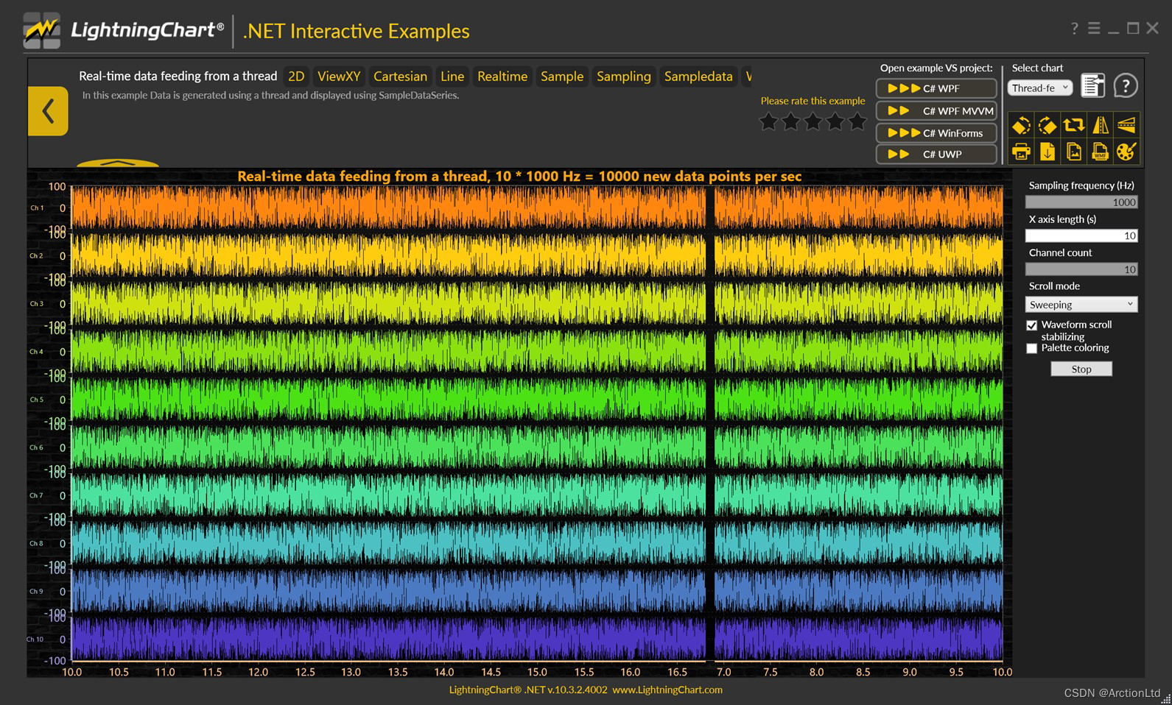This screenshot has height=705, width=1172.
Task: Save chart to file download icon
Action: (1048, 152)
